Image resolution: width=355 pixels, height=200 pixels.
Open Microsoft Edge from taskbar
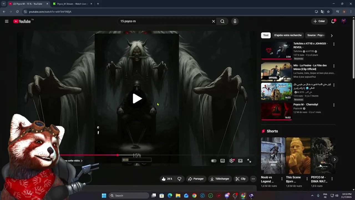pos(170,196)
